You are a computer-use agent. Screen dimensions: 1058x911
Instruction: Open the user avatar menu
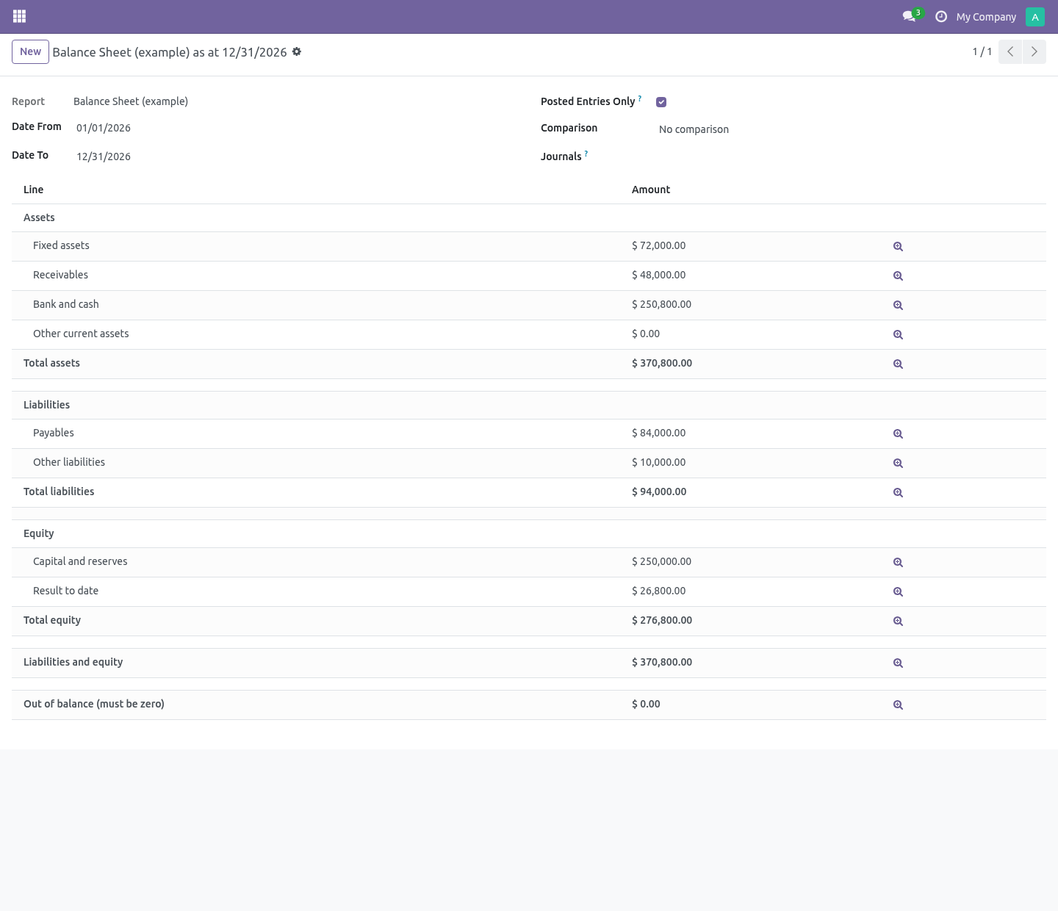click(1034, 16)
